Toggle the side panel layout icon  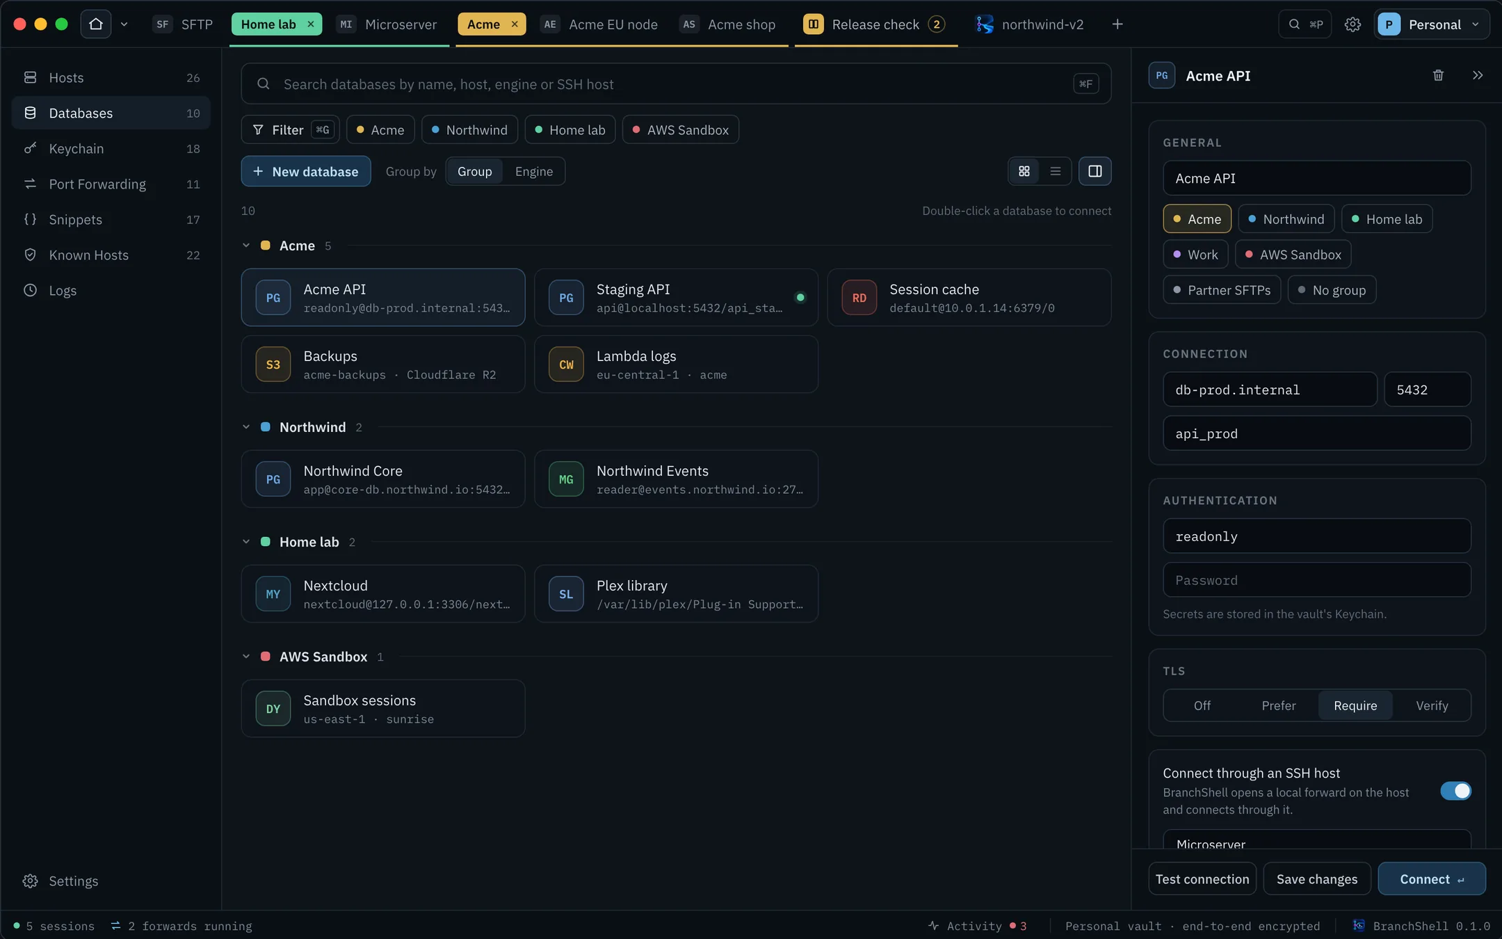(x=1095, y=171)
